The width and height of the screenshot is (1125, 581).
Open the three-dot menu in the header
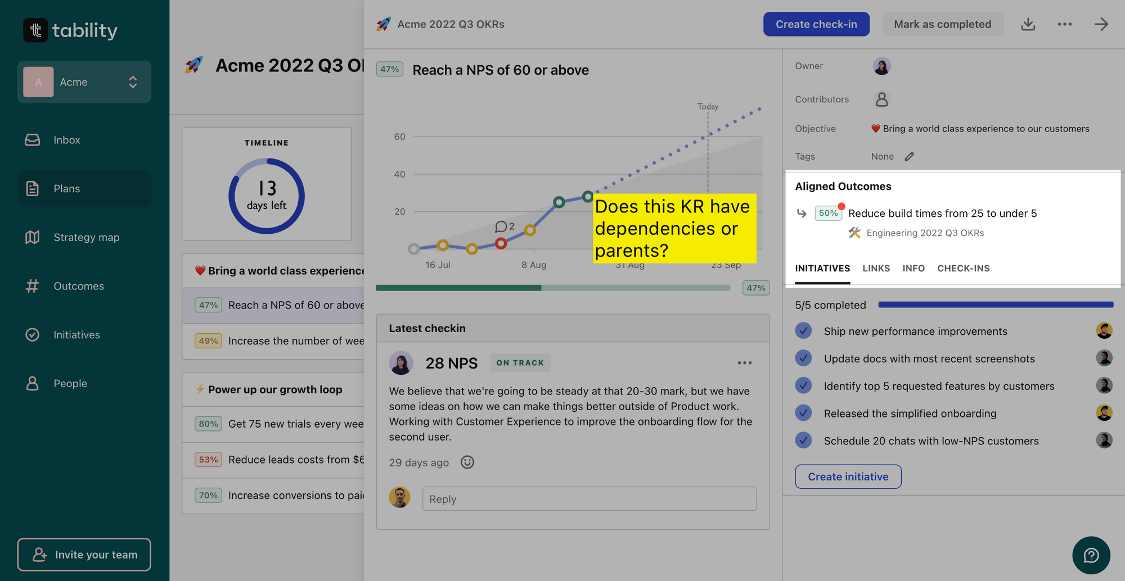coord(1065,24)
